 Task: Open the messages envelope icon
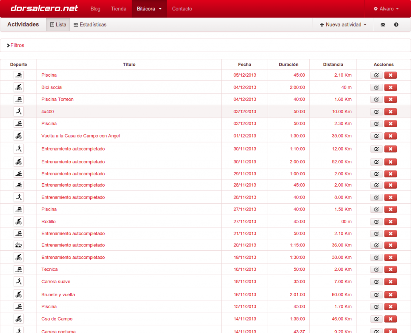point(383,24)
